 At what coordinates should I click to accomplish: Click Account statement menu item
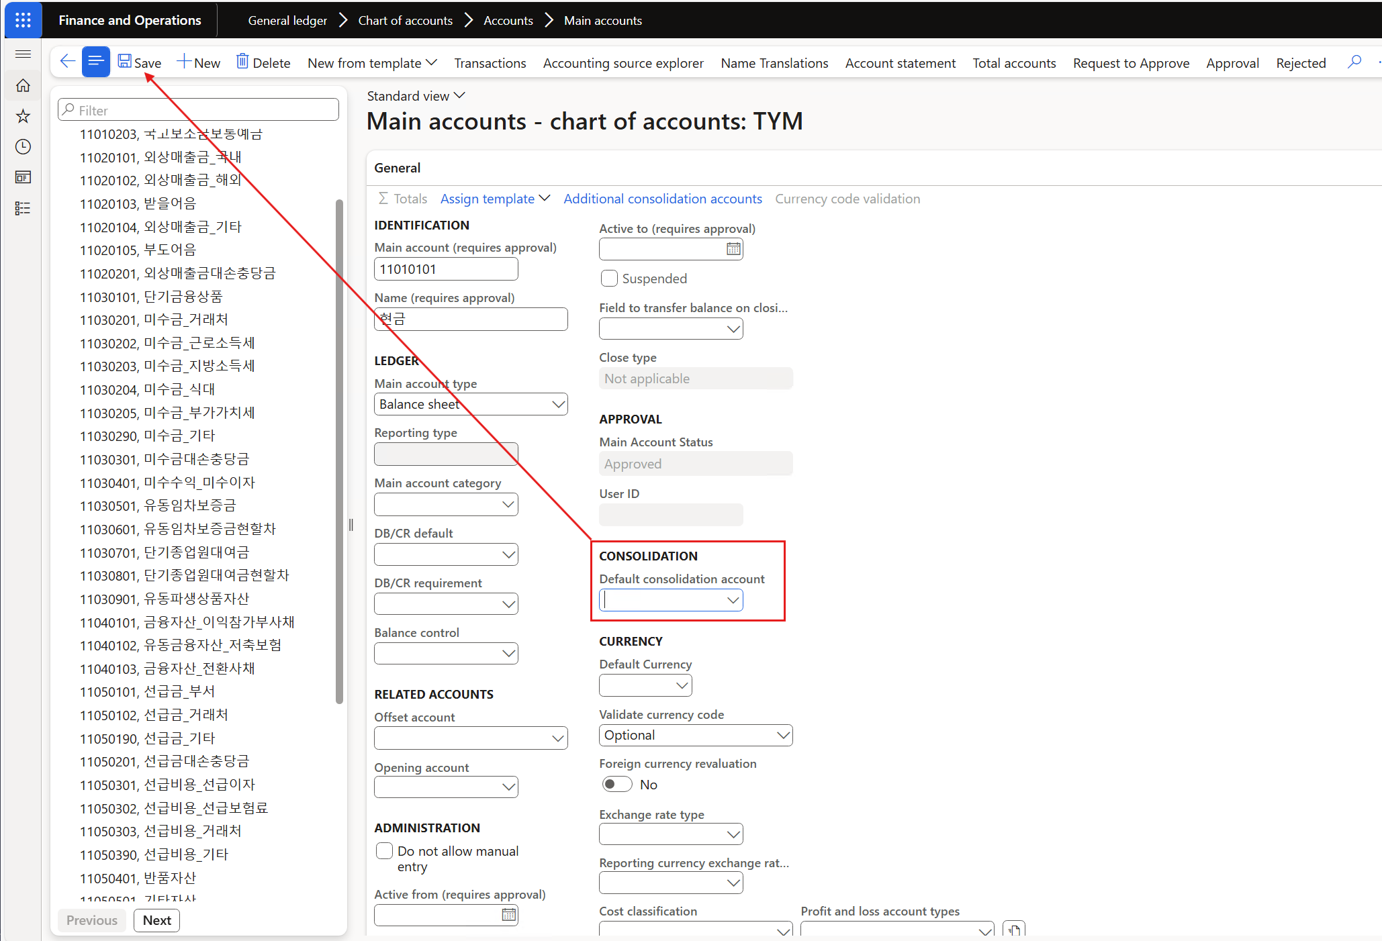pyautogui.click(x=900, y=63)
